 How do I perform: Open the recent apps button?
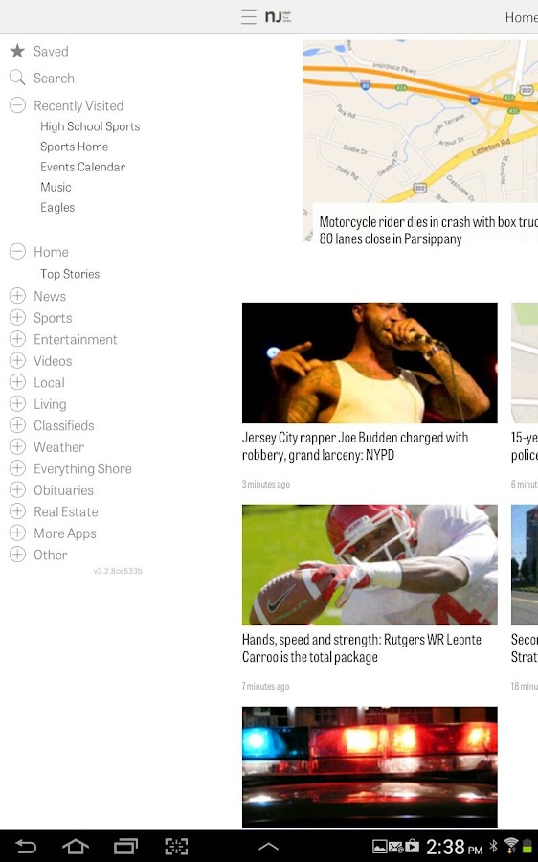(125, 846)
